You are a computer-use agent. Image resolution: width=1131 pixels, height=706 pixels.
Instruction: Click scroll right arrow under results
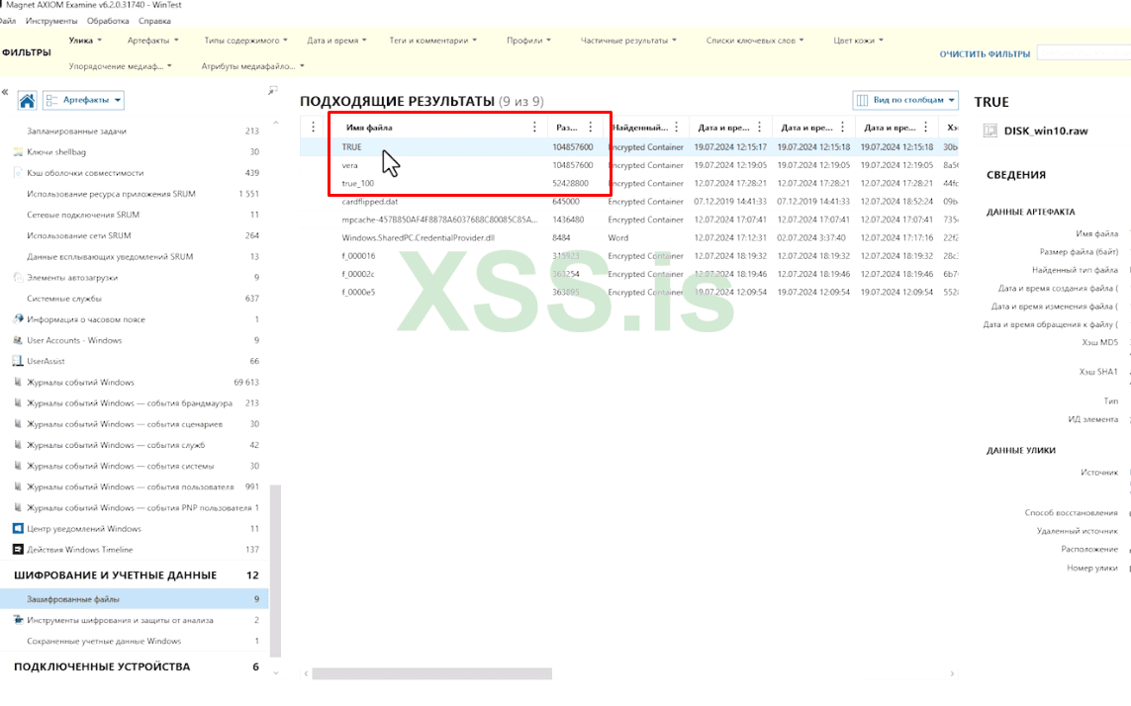(x=952, y=673)
